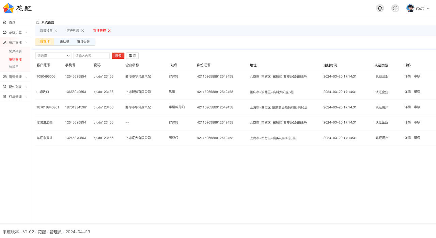Expand the 订单管理 sidebar chevron
436x238 pixels.
pyautogui.click(x=26, y=97)
